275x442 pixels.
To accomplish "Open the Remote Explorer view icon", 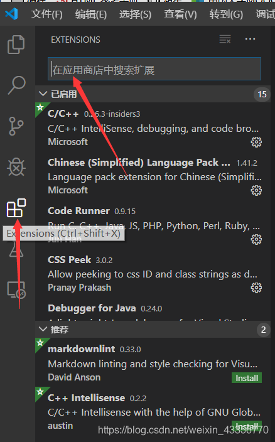I will tap(16, 290).
